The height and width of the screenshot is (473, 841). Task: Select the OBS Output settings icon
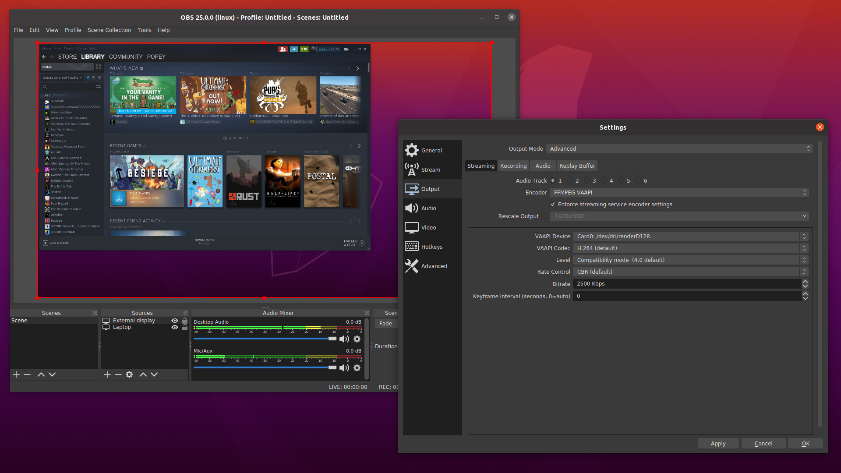point(412,188)
